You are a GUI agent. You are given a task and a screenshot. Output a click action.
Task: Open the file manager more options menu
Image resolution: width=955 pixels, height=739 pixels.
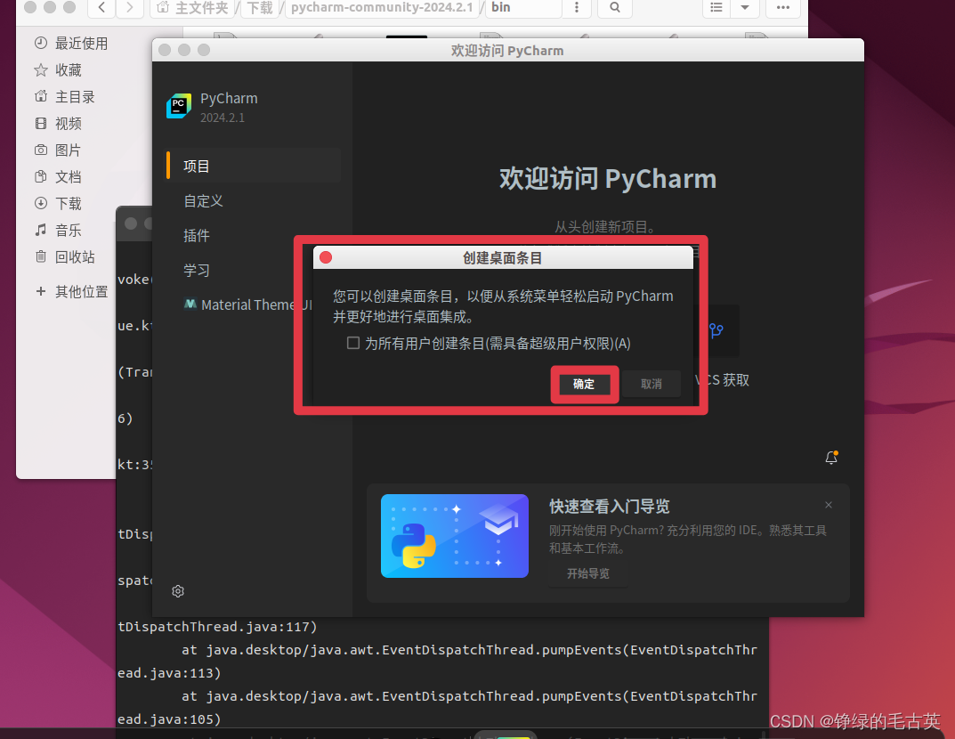click(x=783, y=7)
